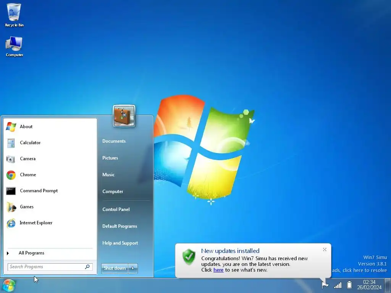Click the 'New updates installed' title

tap(230, 251)
